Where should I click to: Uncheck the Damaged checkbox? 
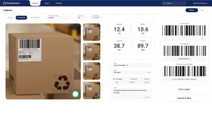coord(114,79)
